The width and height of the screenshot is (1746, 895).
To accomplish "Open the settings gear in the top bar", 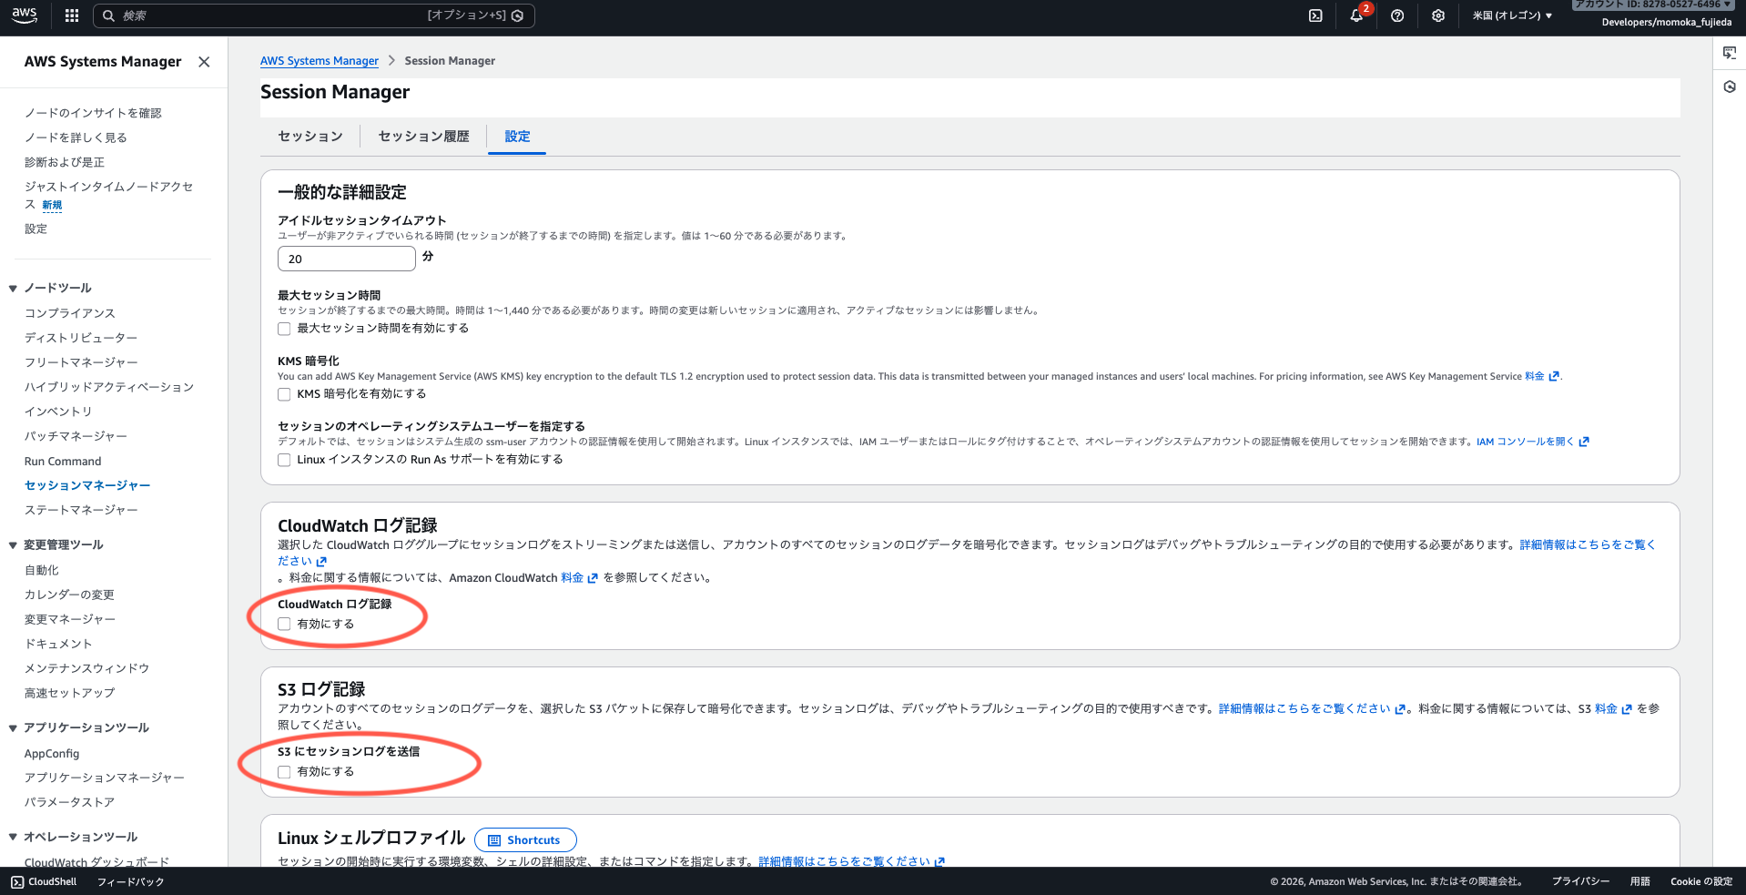I will tap(1438, 15).
